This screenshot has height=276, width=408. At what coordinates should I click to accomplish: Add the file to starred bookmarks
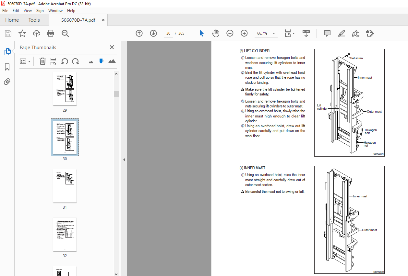[x=22, y=33]
